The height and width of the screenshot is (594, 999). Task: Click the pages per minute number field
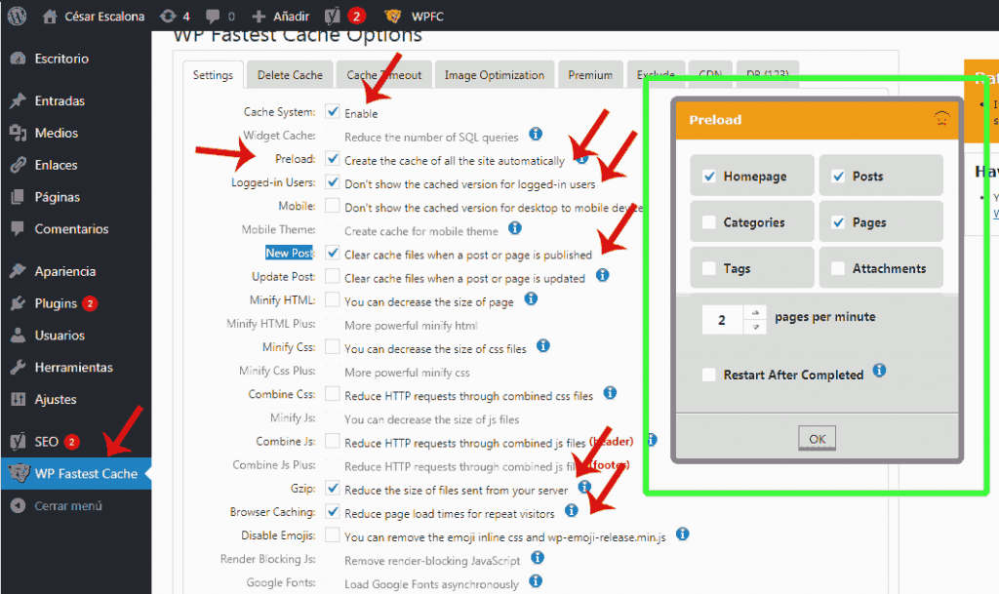point(723,320)
